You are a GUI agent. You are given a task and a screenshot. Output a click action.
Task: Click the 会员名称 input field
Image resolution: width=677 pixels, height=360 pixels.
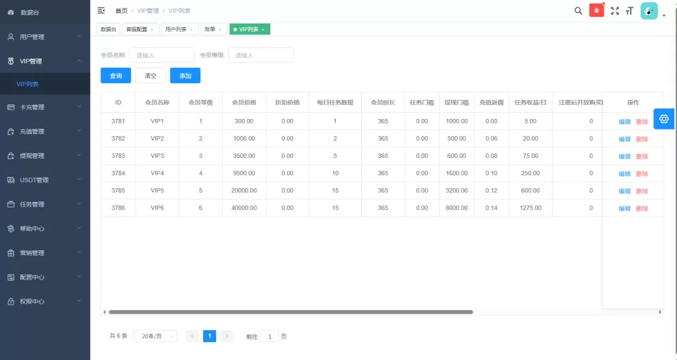coord(161,55)
